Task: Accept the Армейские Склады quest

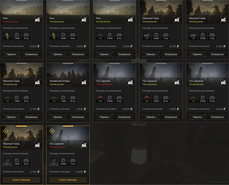Action: (x=58, y=117)
